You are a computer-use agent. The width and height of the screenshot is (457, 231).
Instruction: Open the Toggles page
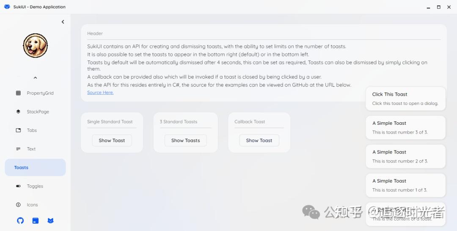click(x=35, y=186)
